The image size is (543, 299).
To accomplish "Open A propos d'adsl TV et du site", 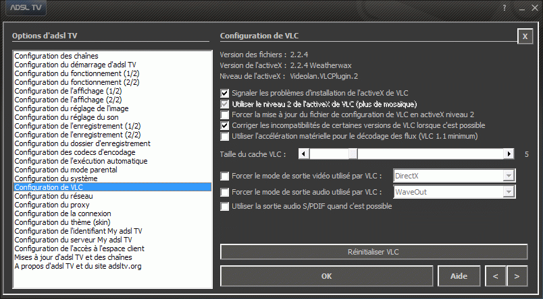I will coord(112,266).
